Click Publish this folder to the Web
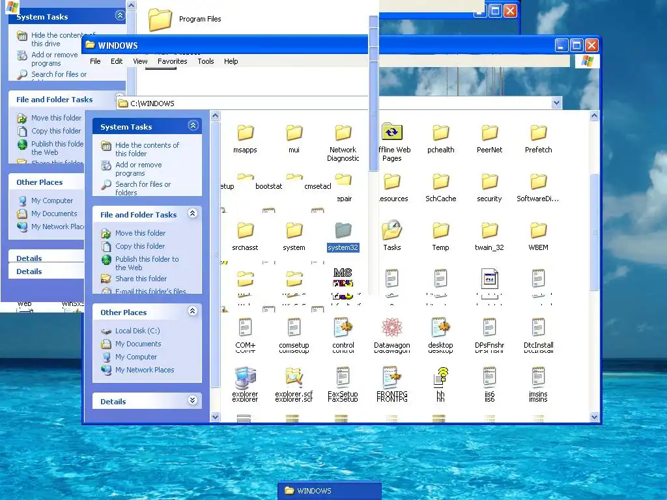The width and height of the screenshot is (667, 500). pos(147,263)
